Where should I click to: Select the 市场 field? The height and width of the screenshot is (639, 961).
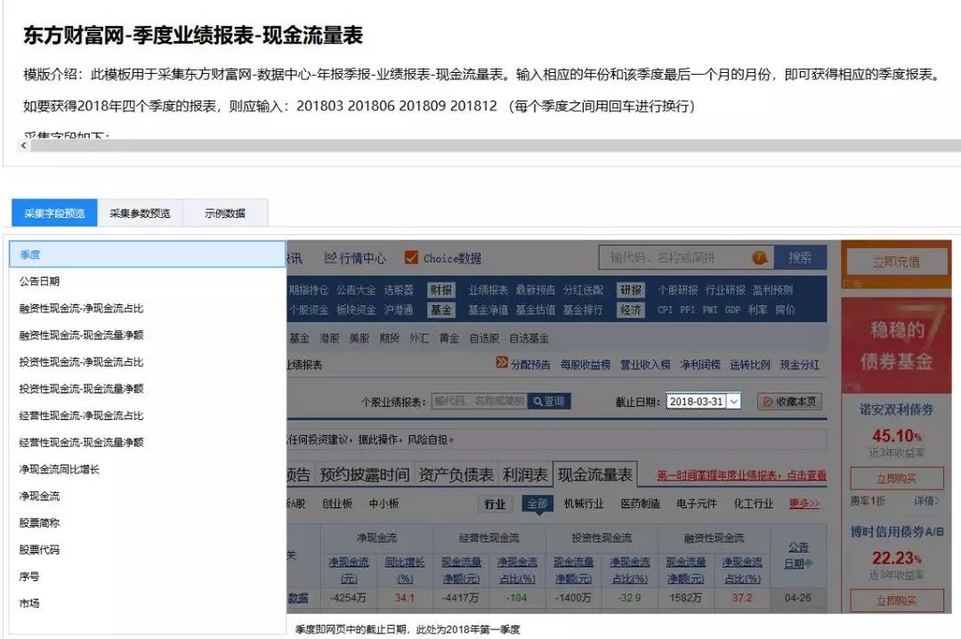148,603
